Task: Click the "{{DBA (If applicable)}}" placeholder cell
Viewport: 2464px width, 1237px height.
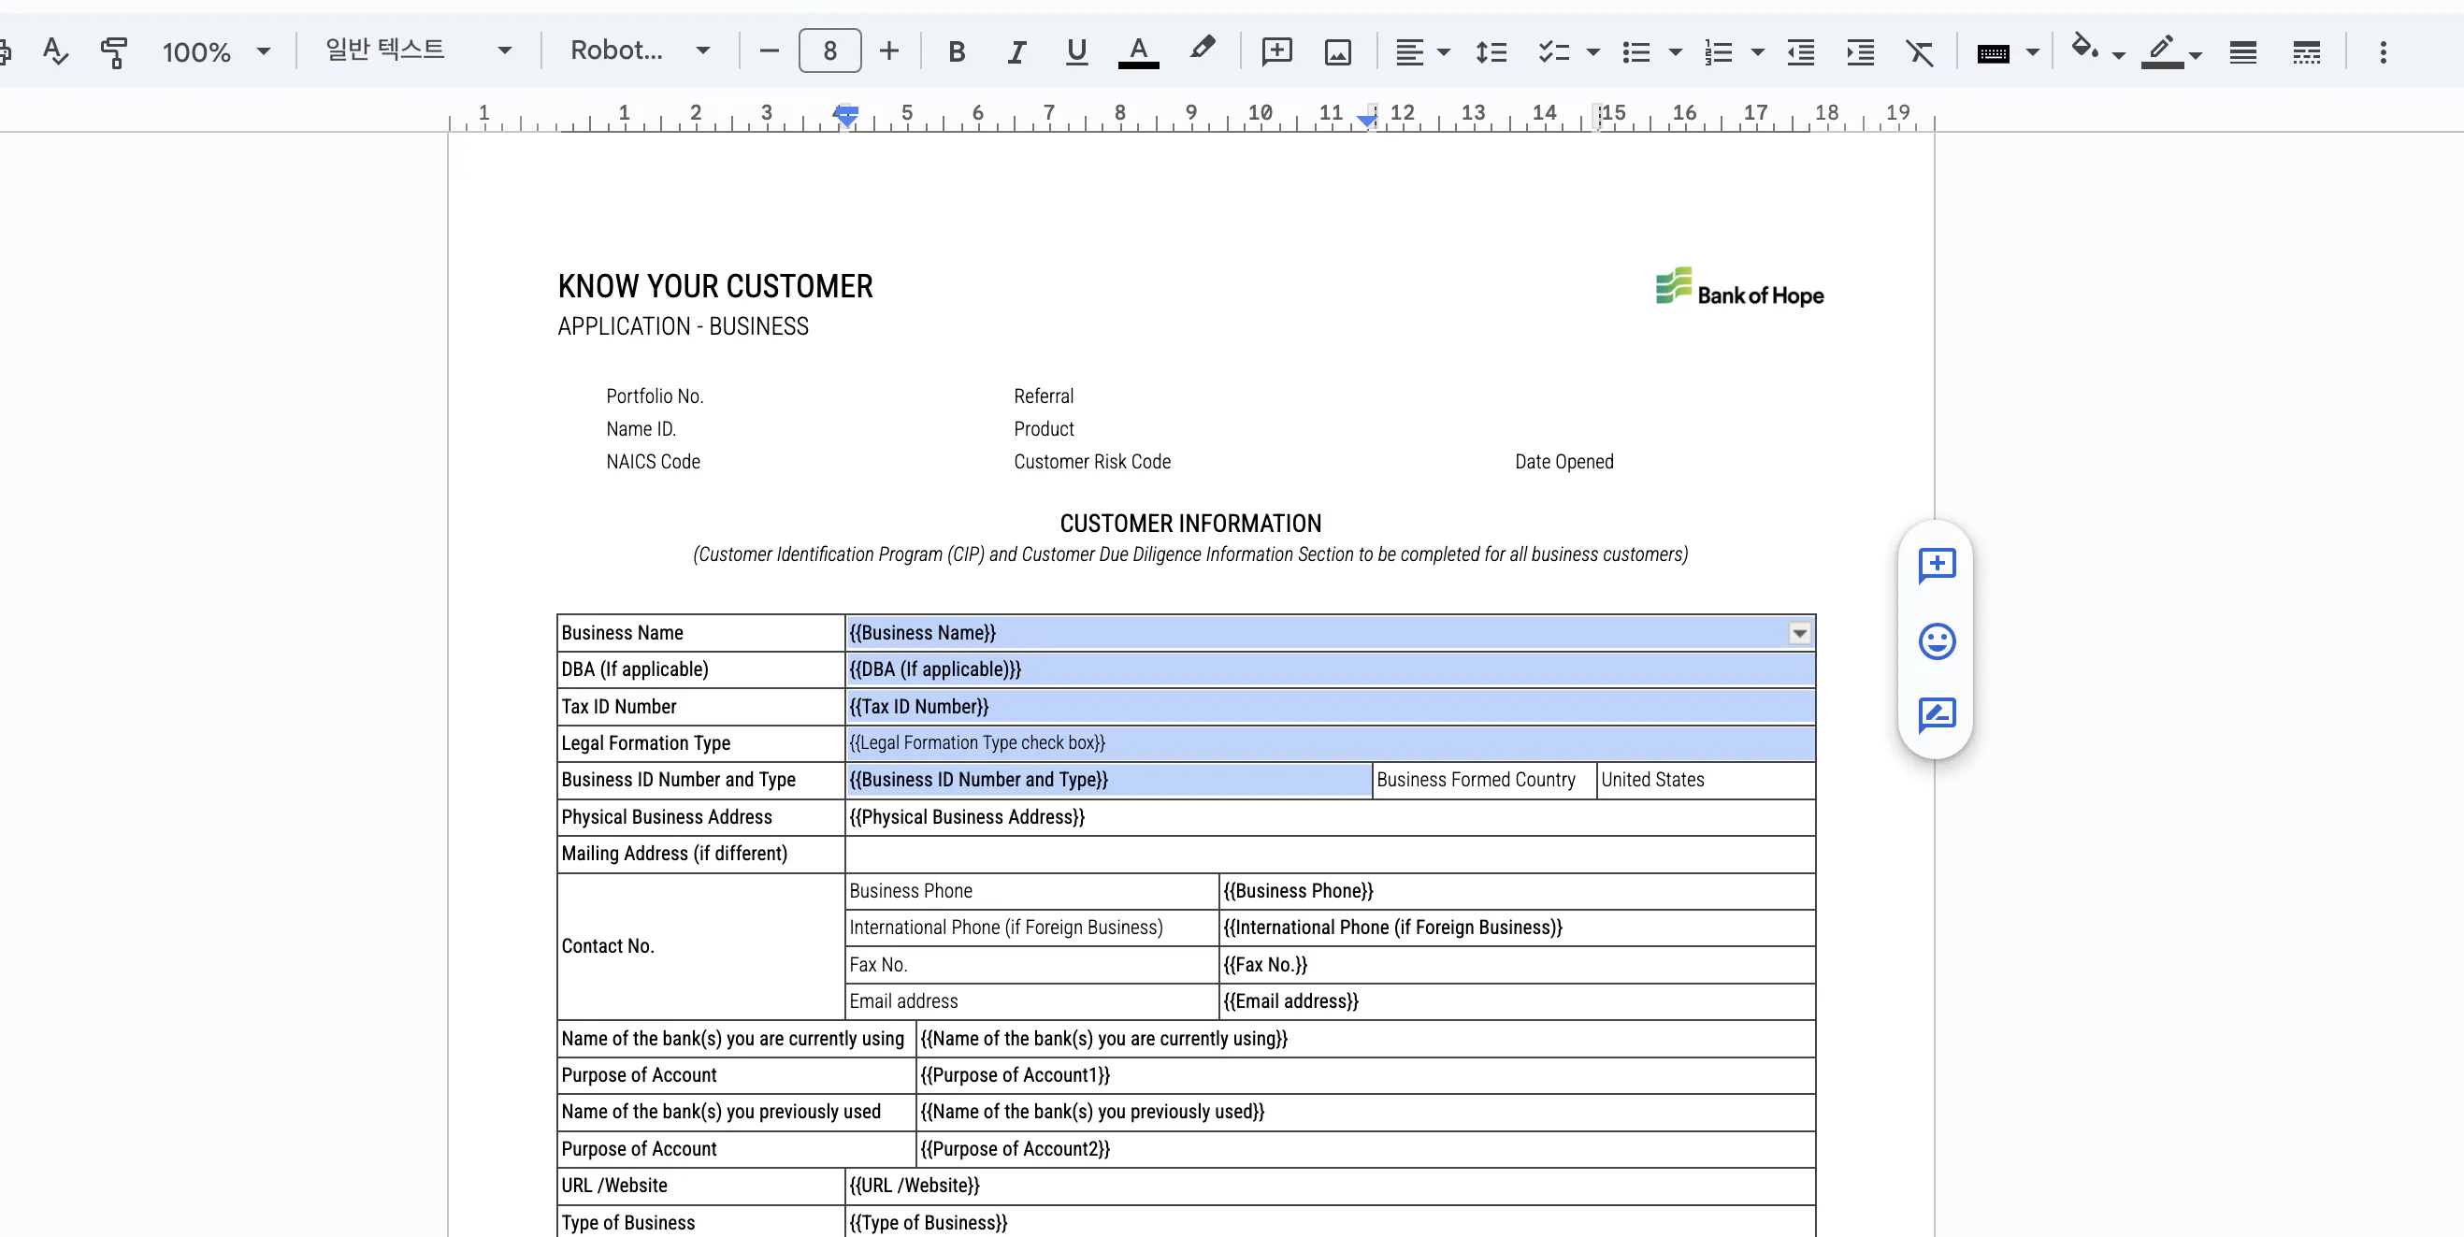Action: click(1330, 669)
